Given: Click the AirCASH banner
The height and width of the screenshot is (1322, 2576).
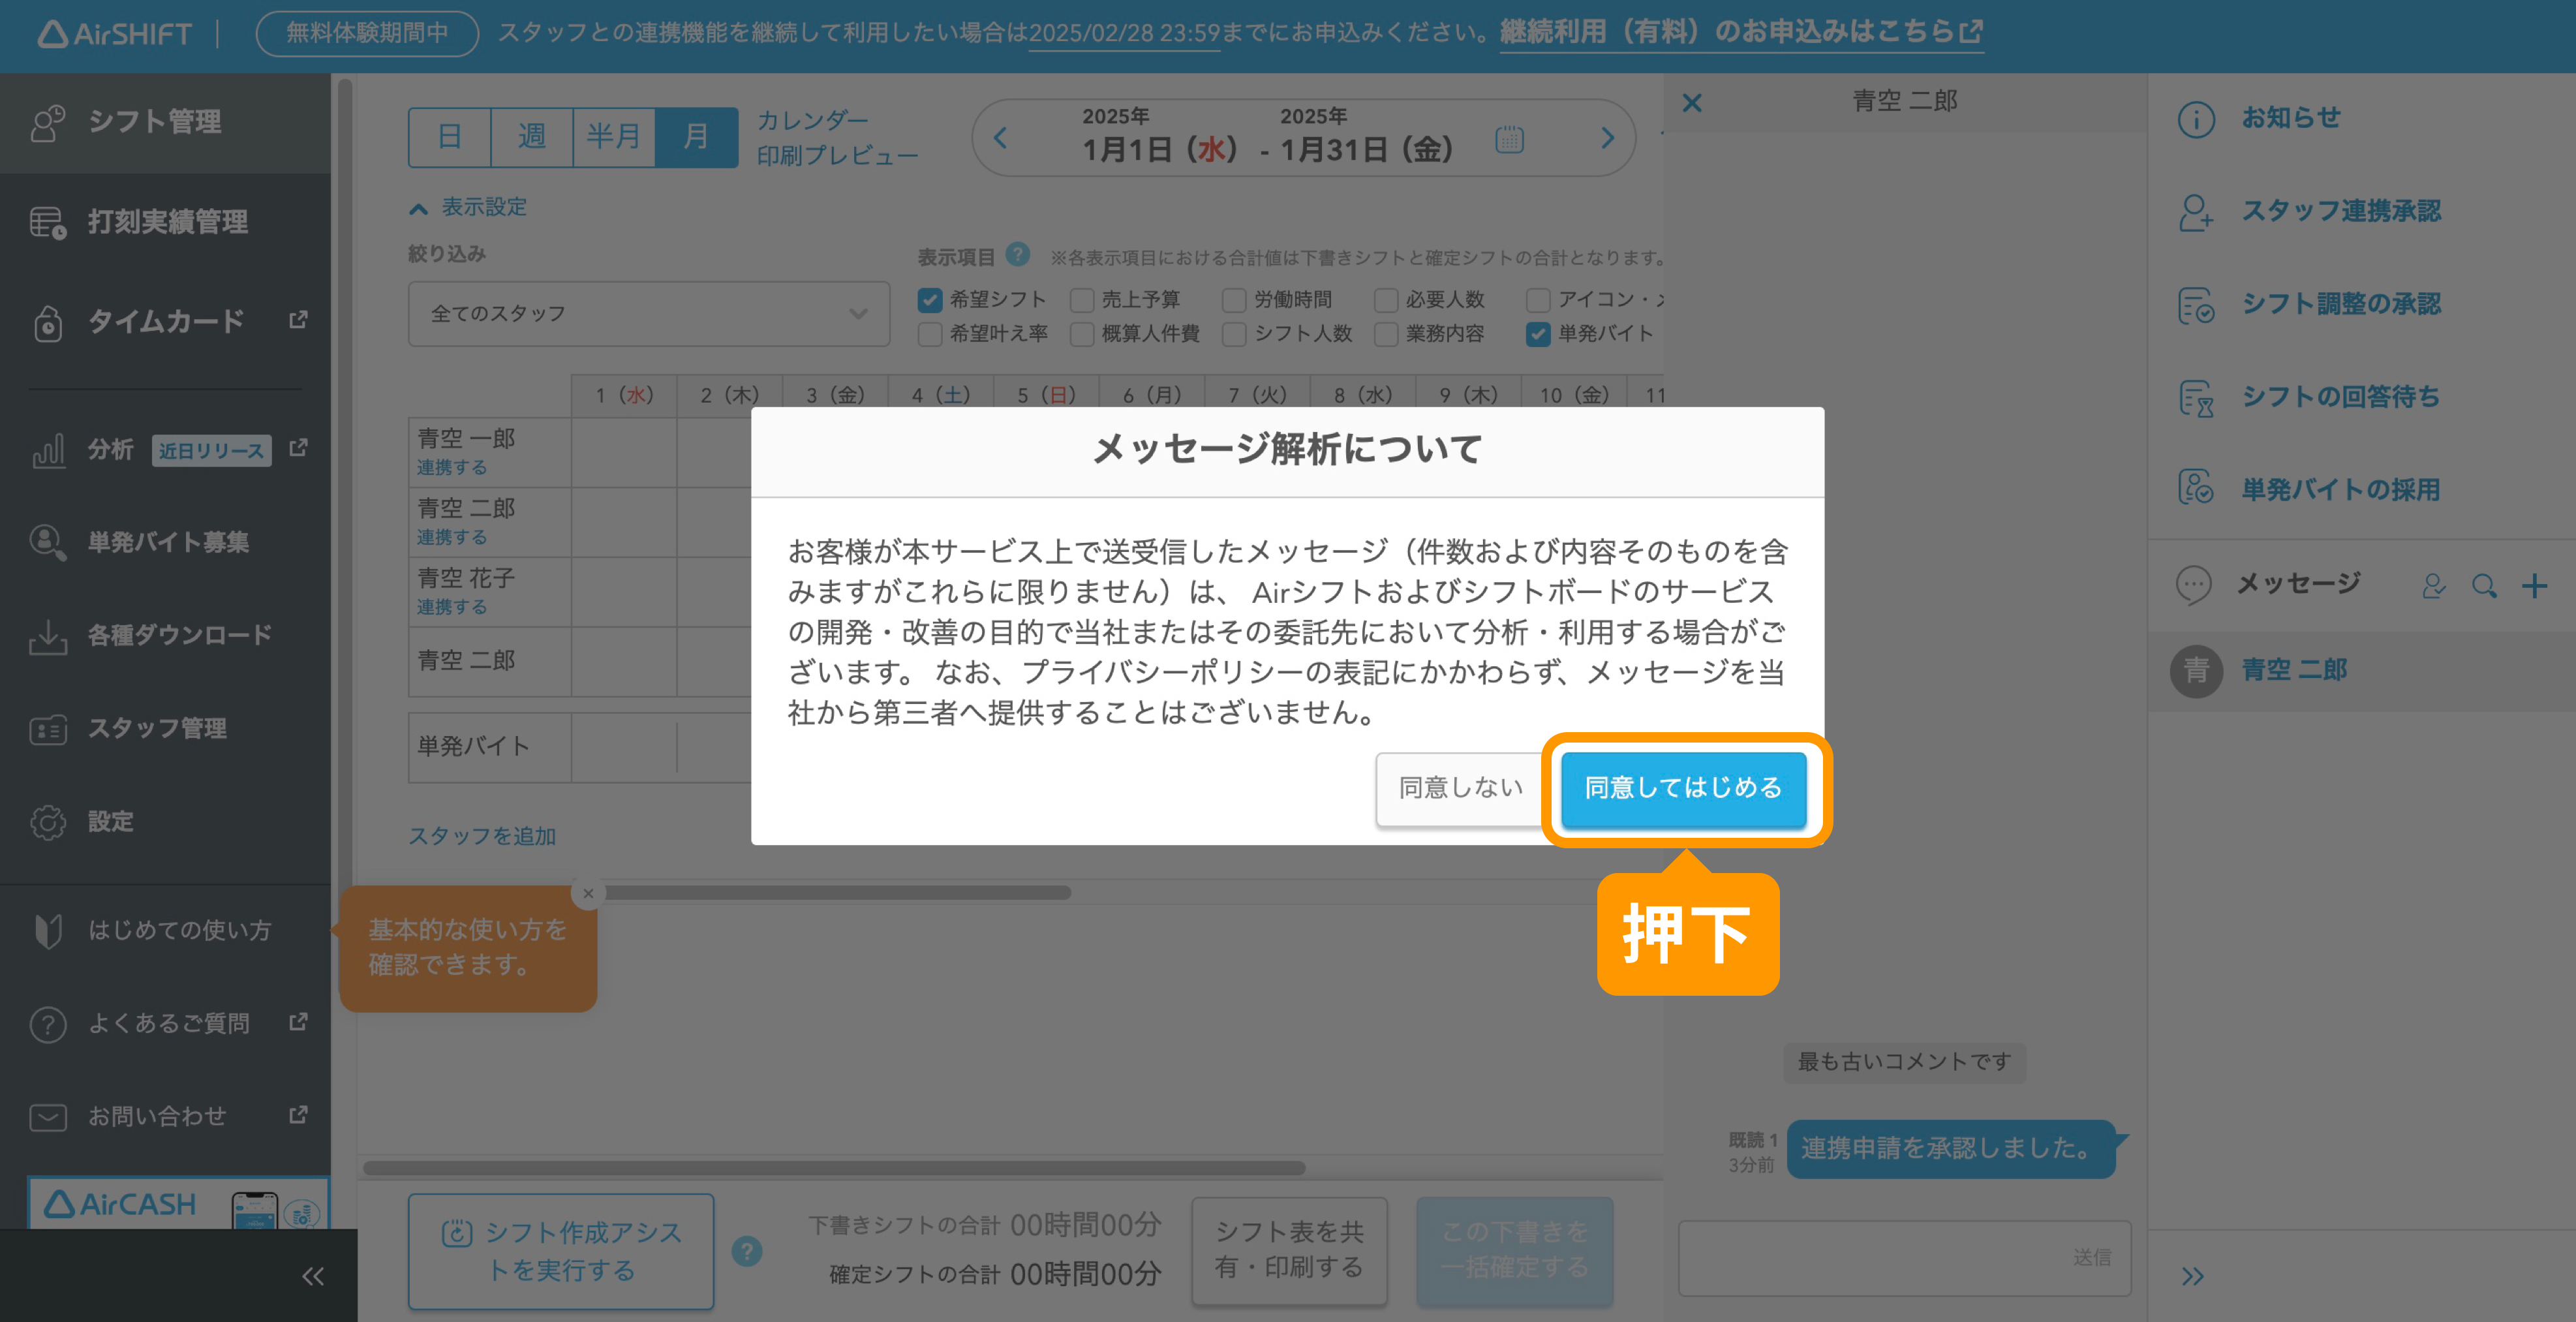Looking at the screenshot, I should pyautogui.click(x=178, y=1203).
